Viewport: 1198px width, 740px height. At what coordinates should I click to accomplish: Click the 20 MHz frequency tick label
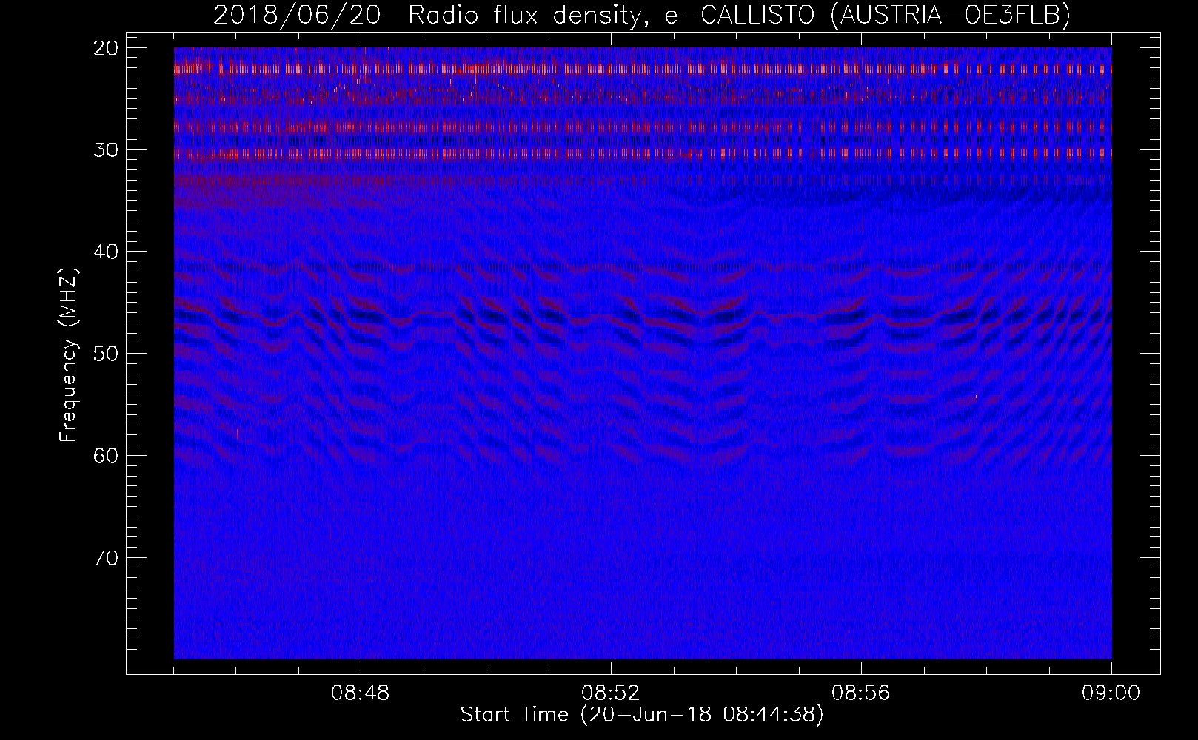coord(106,48)
